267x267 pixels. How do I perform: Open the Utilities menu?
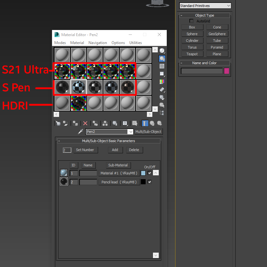coord(135,43)
